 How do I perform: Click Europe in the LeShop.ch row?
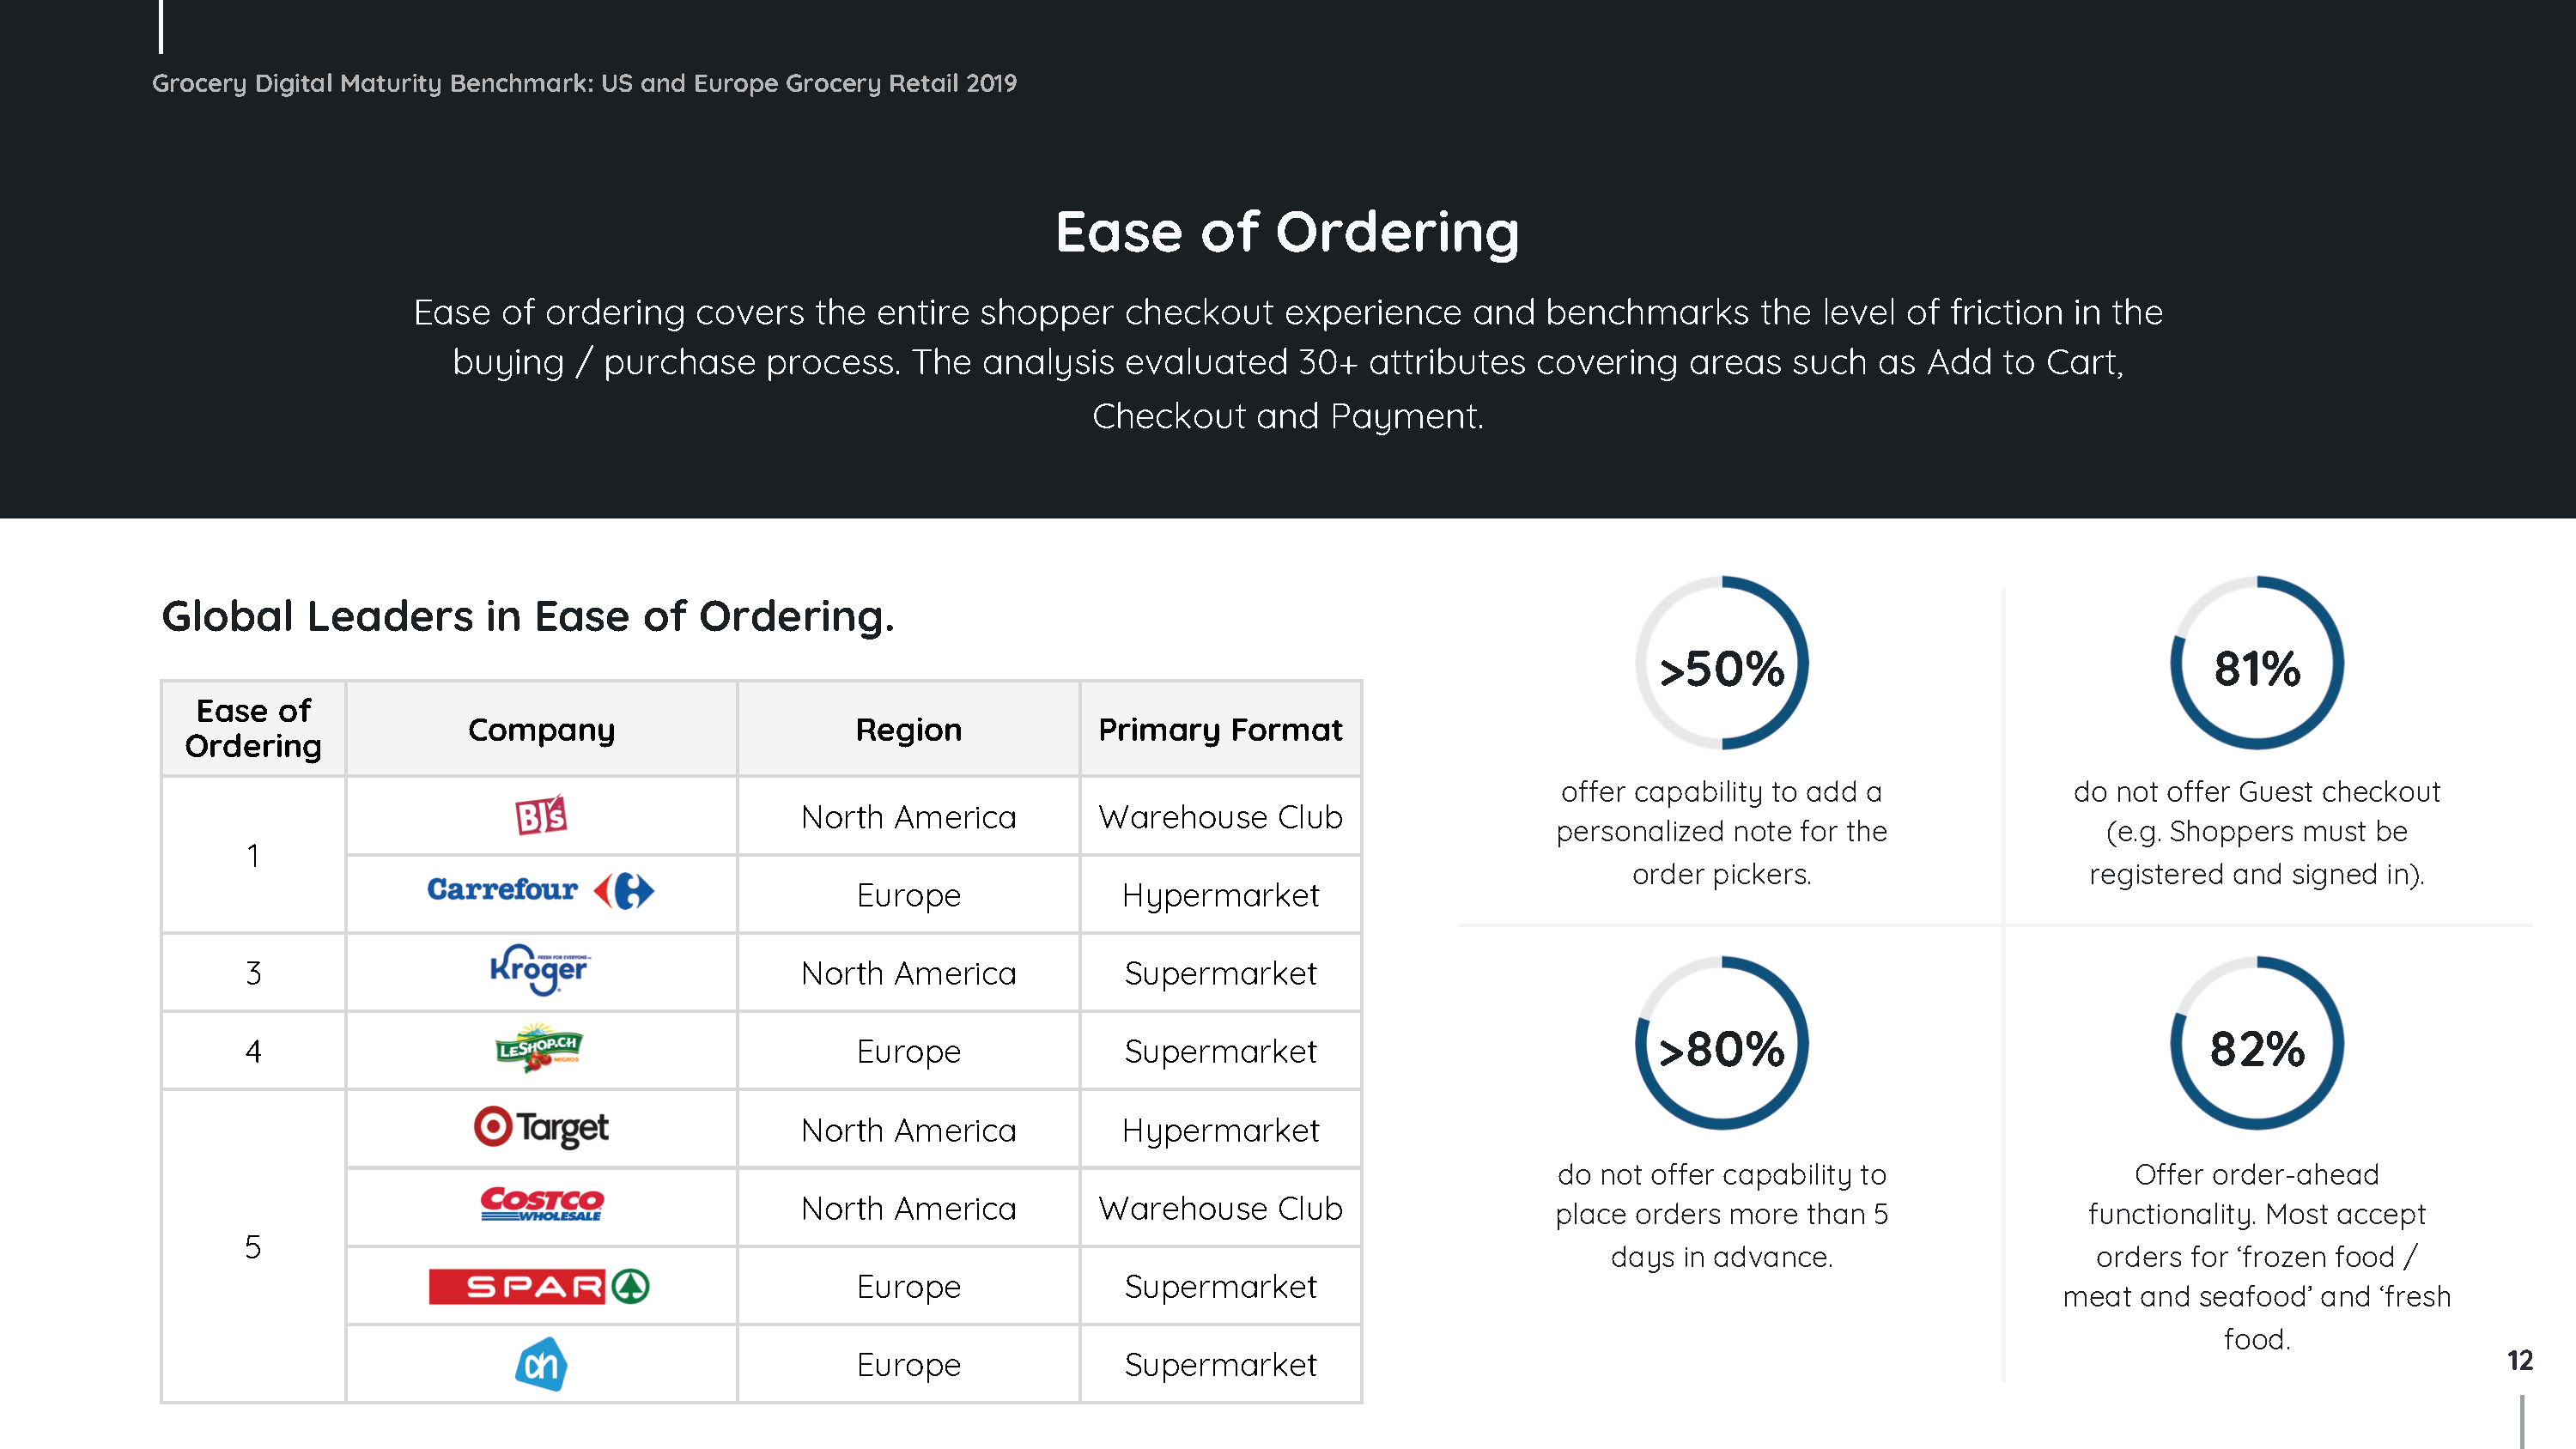[x=908, y=1051]
